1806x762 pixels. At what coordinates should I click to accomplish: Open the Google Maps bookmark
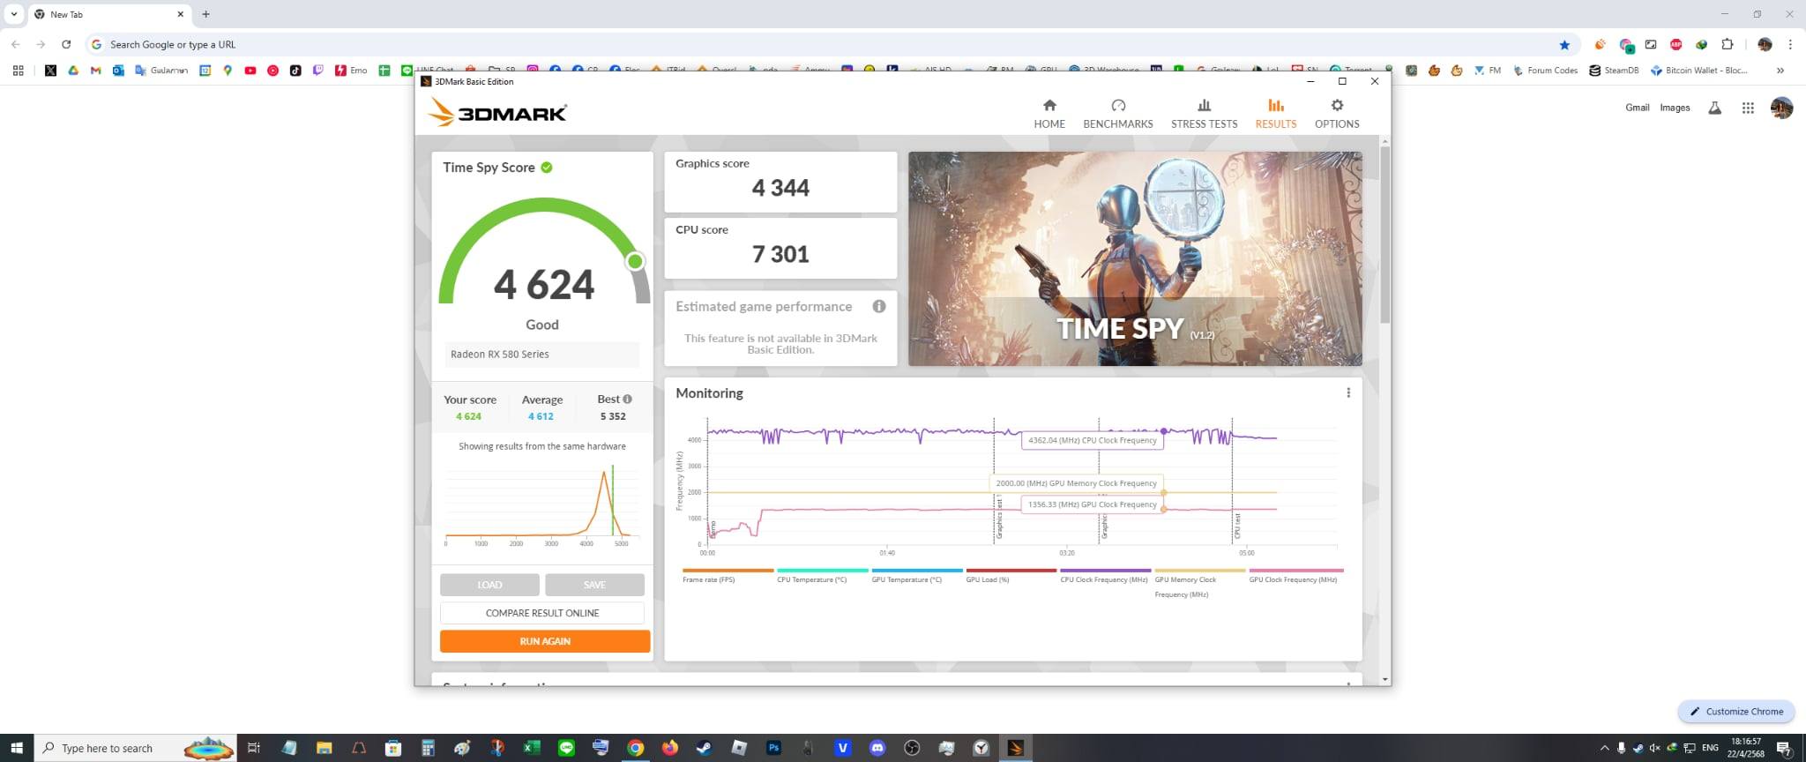[x=228, y=71]
